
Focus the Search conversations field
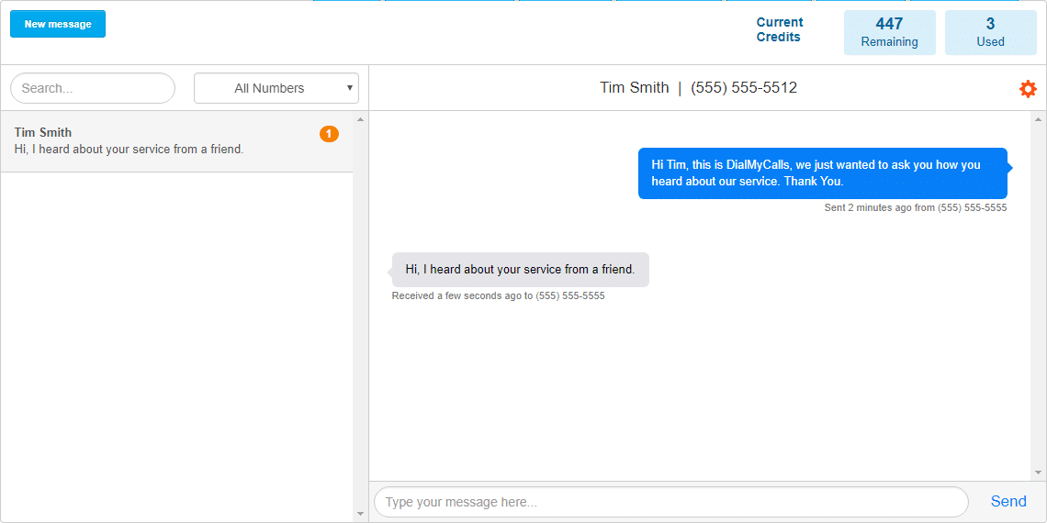point(92,88)
